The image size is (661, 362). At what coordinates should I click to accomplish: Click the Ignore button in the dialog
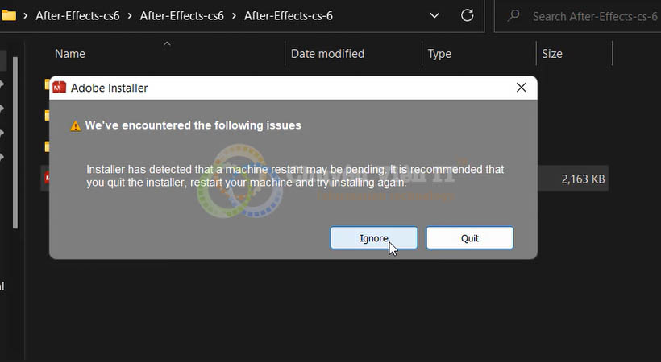tap(373, 238)
